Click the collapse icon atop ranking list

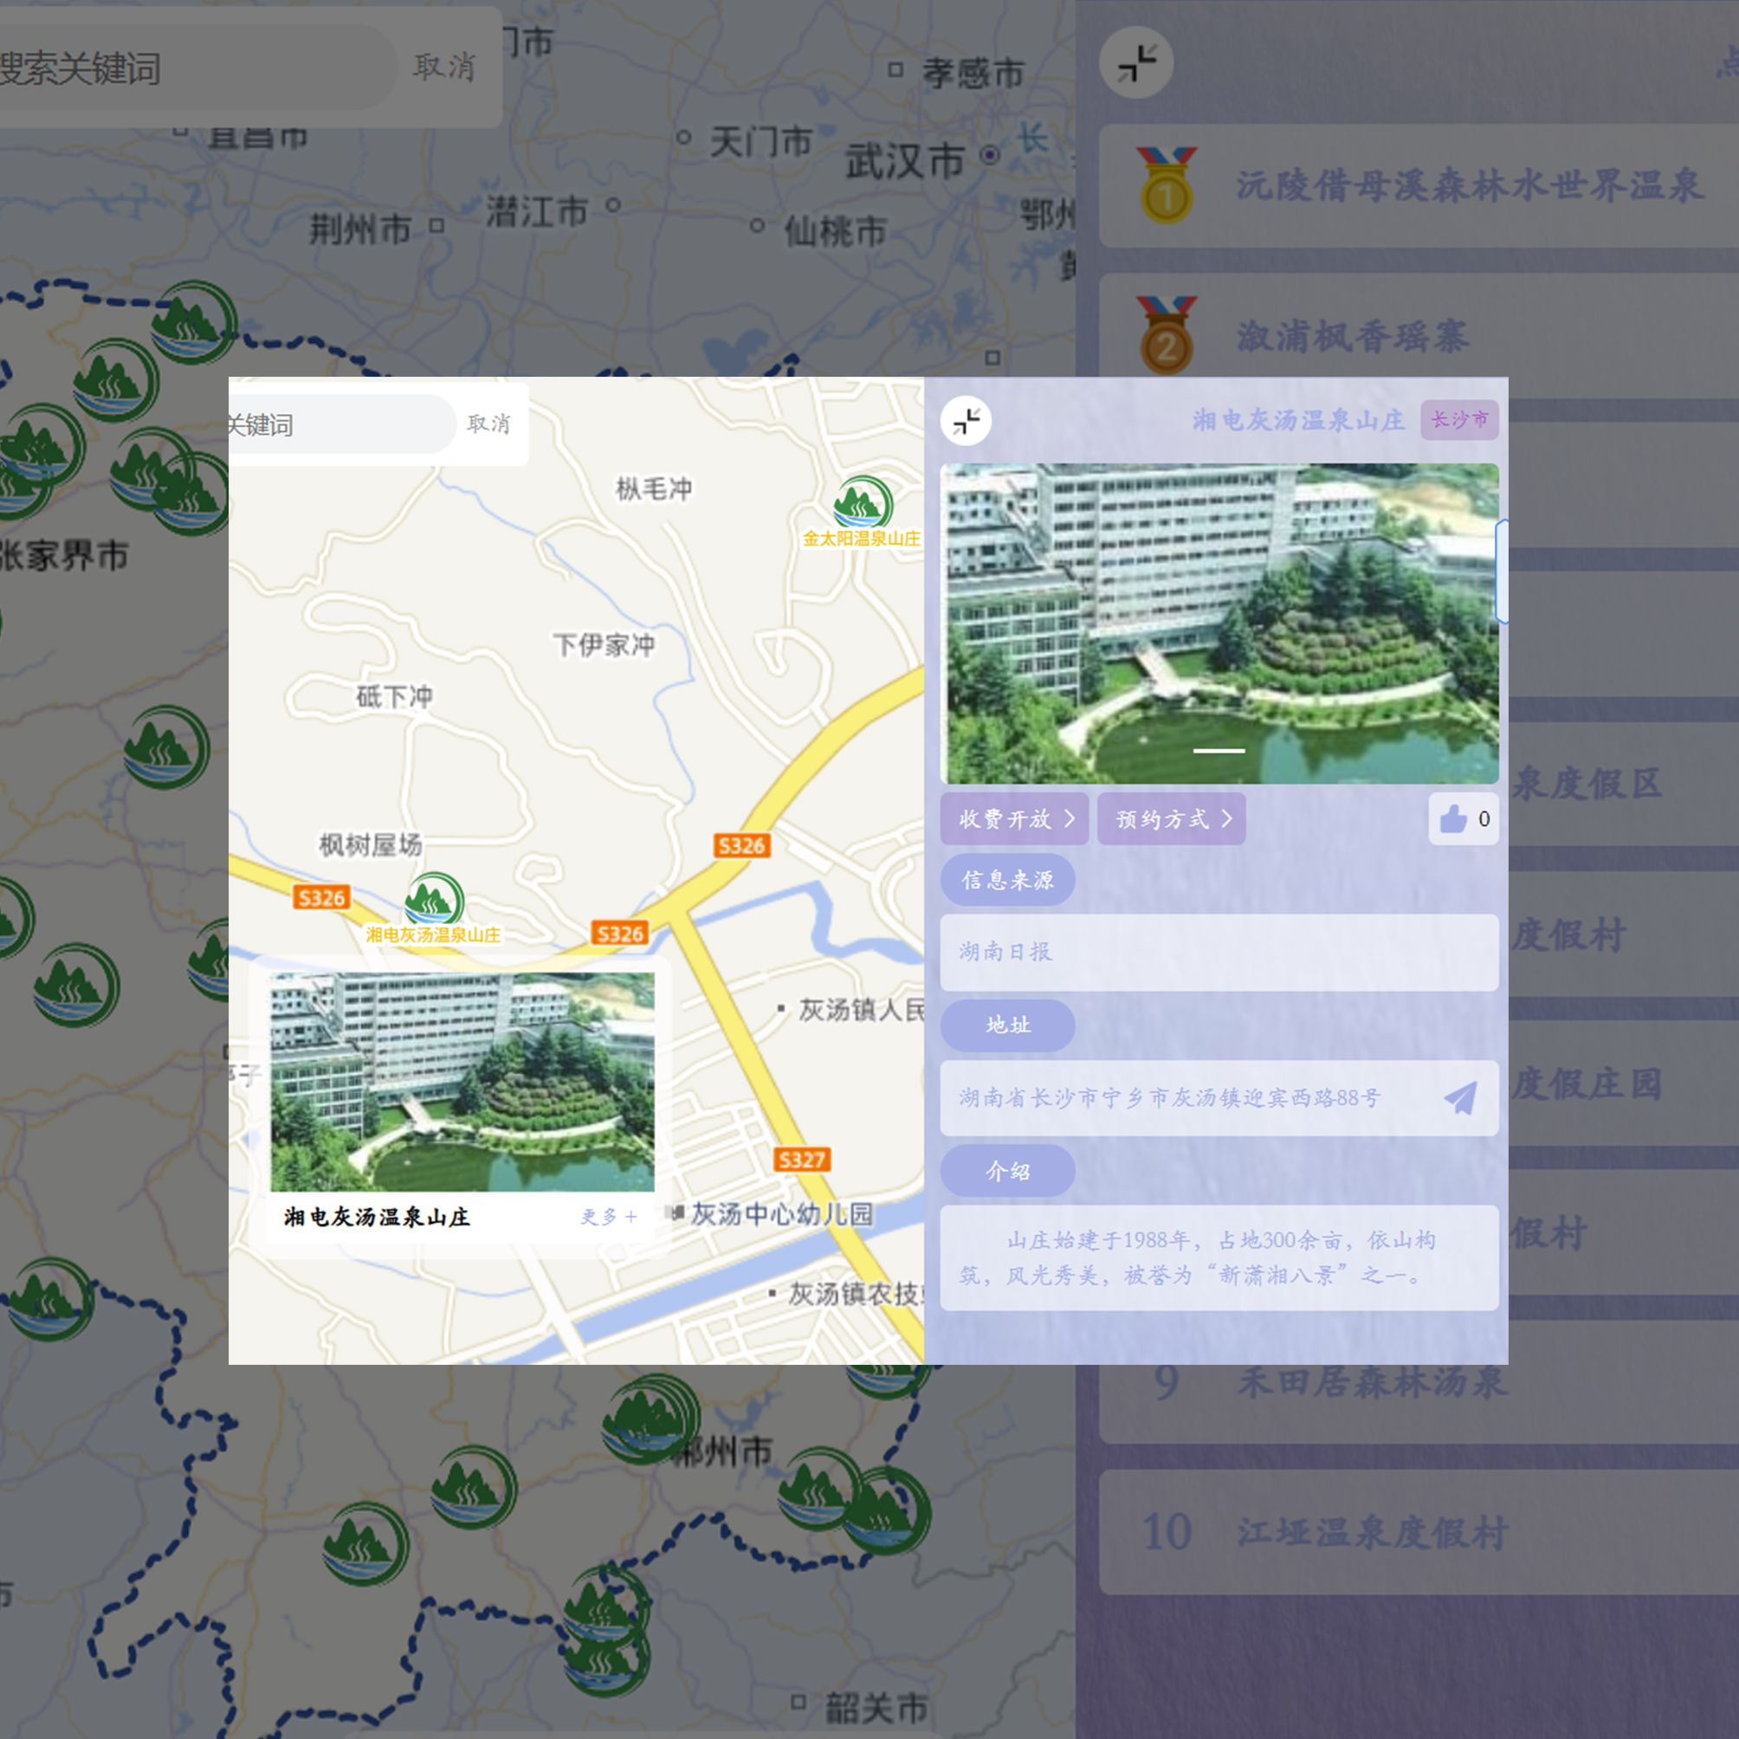tap(1136, 63)
